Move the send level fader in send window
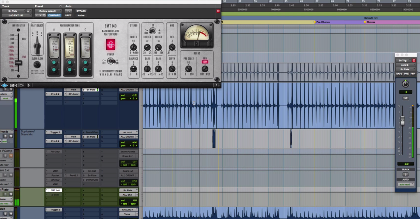The image size is (420, 219). [402, 121]
